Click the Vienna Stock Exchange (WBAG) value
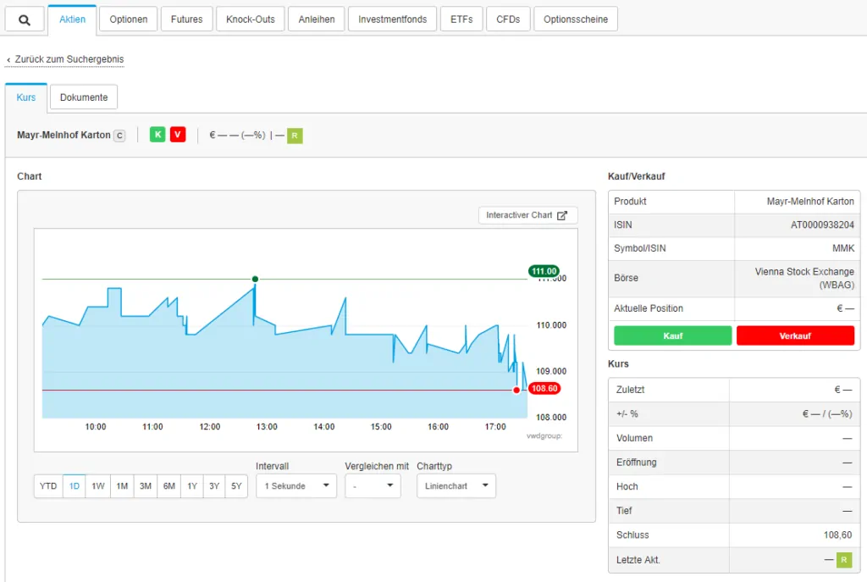Image resolution: width=867 pixels, height=582 pixels. point(804,278)
